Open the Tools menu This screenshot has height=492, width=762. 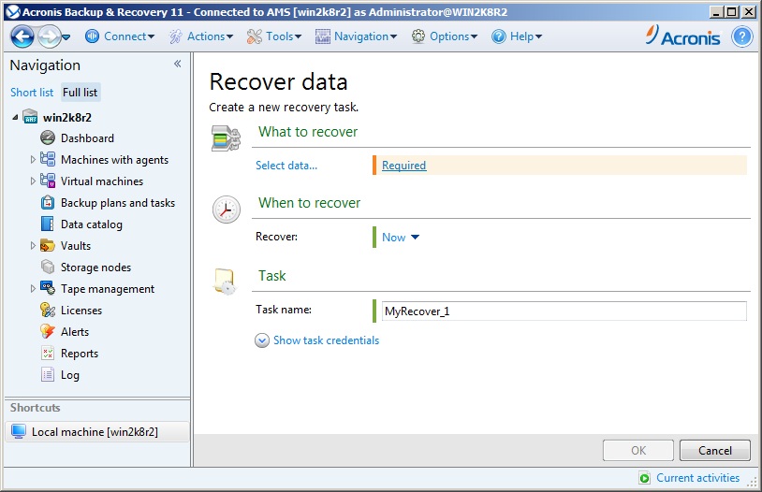284,36
